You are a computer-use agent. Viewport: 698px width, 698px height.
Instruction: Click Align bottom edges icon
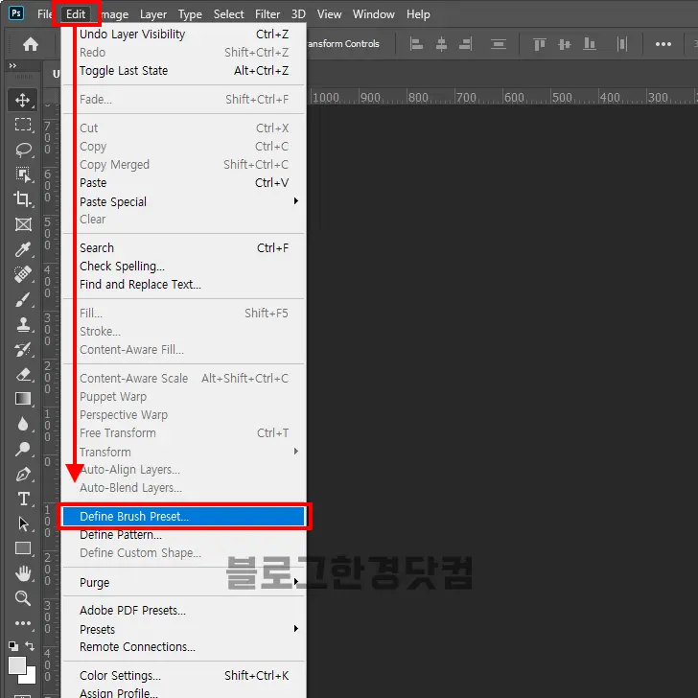pyautogui.click(x=590, y=44)
